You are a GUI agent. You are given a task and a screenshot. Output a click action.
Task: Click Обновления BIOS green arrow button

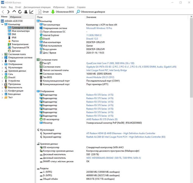point(63,12)
